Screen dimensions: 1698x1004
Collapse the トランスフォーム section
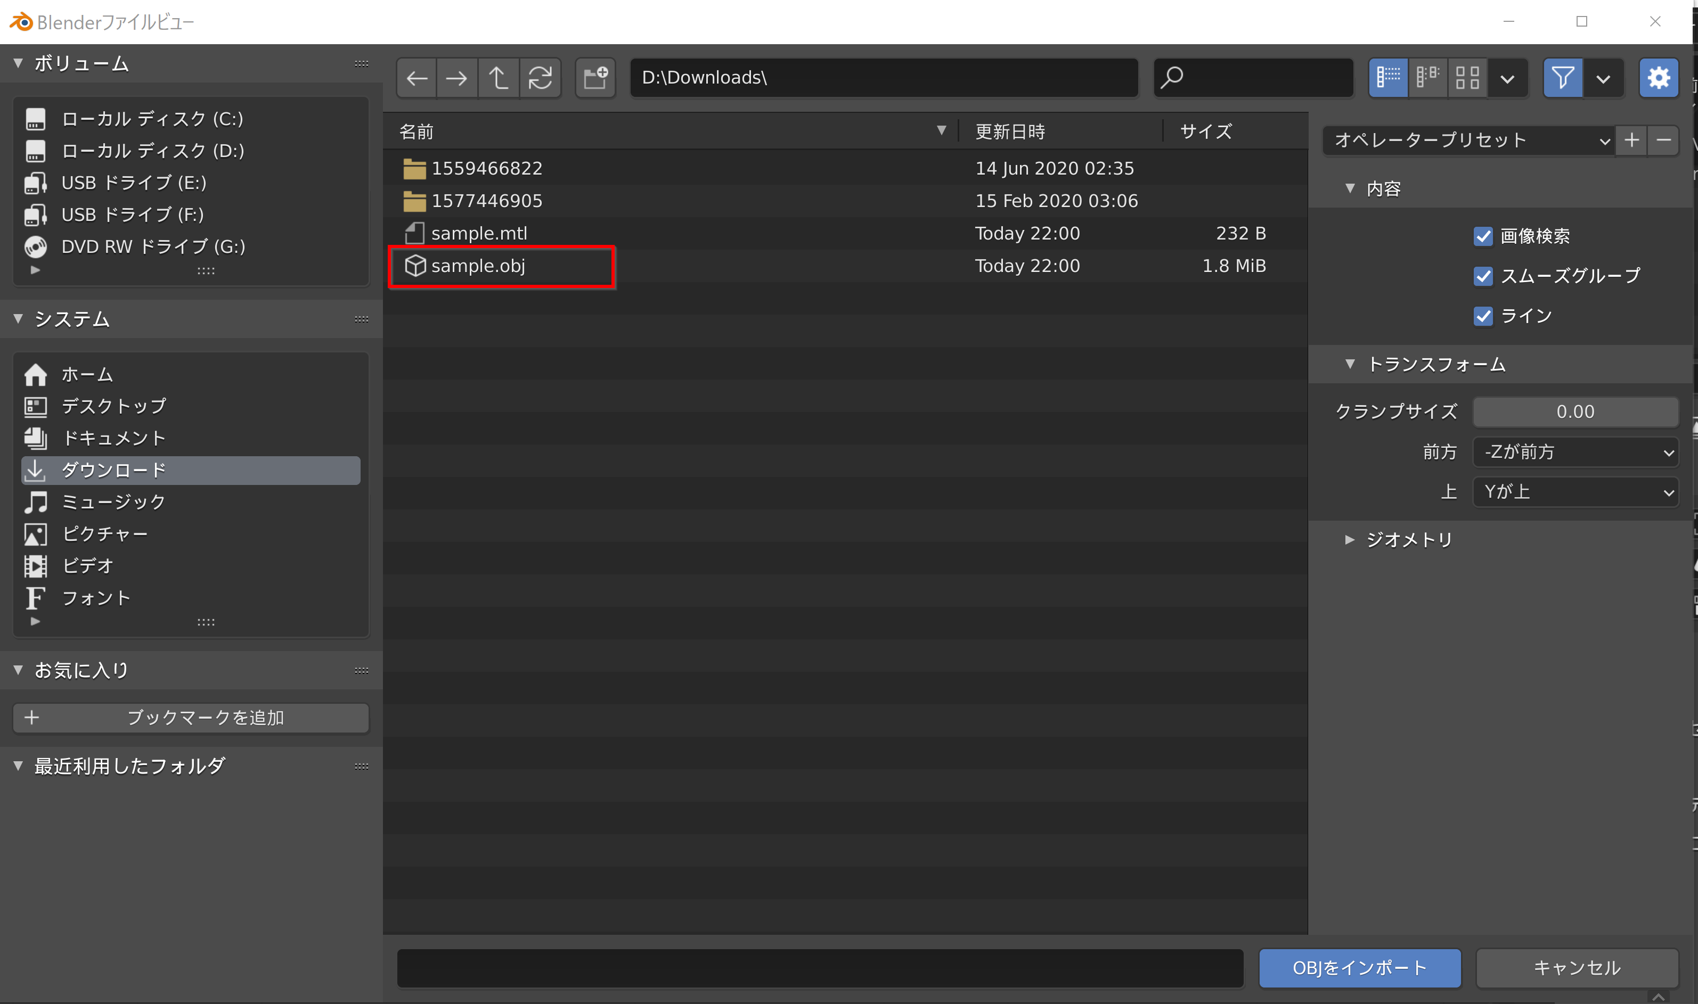(x=1350, y=364)
